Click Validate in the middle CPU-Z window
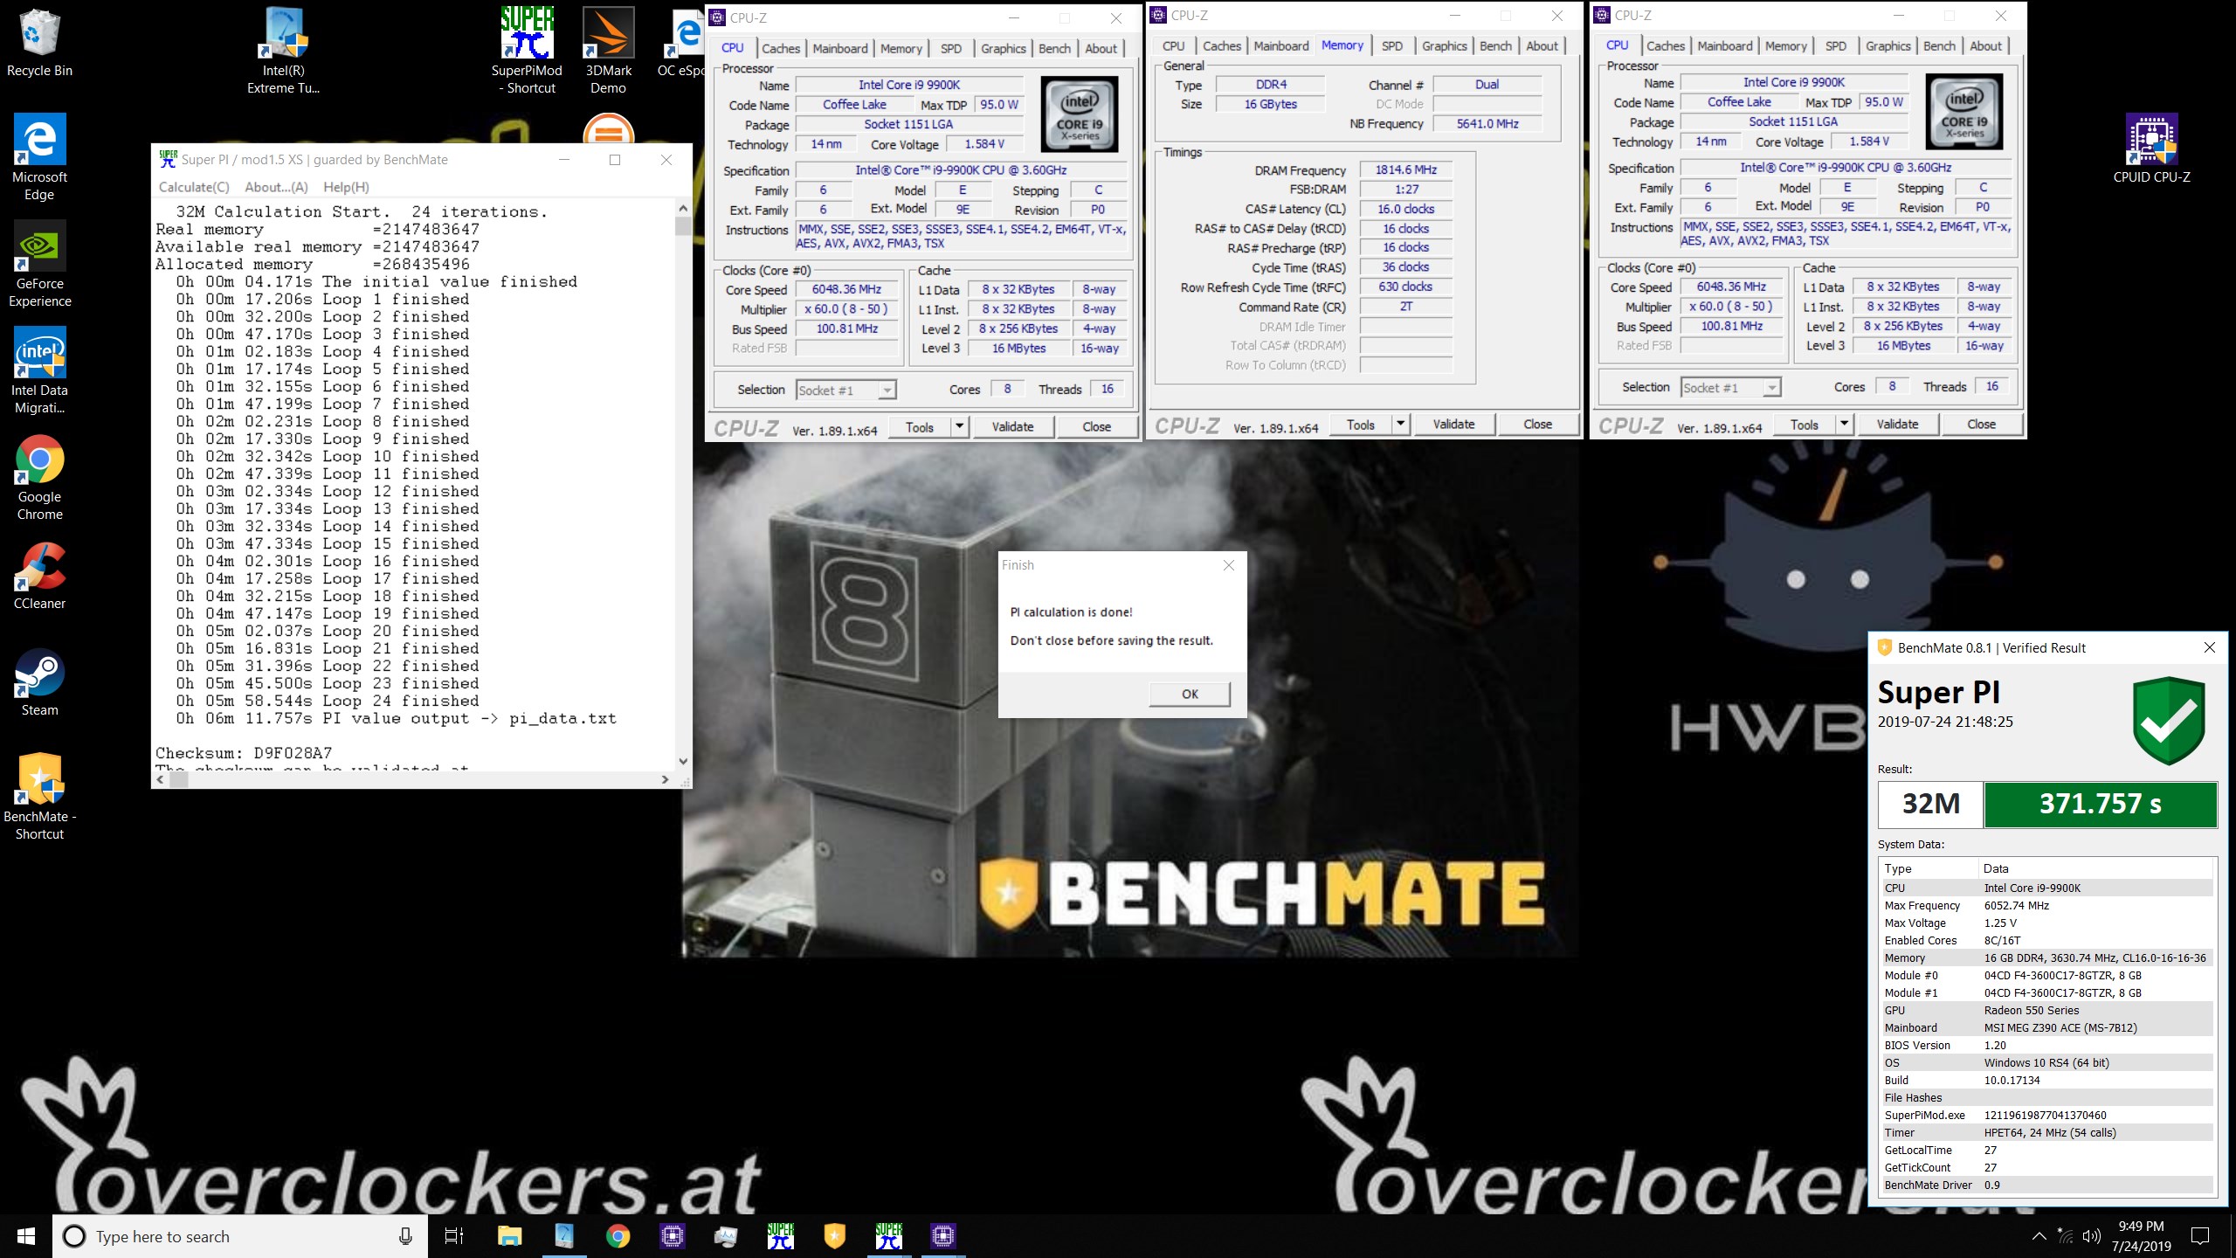2236x1258 pixels. coord(1453,424)
